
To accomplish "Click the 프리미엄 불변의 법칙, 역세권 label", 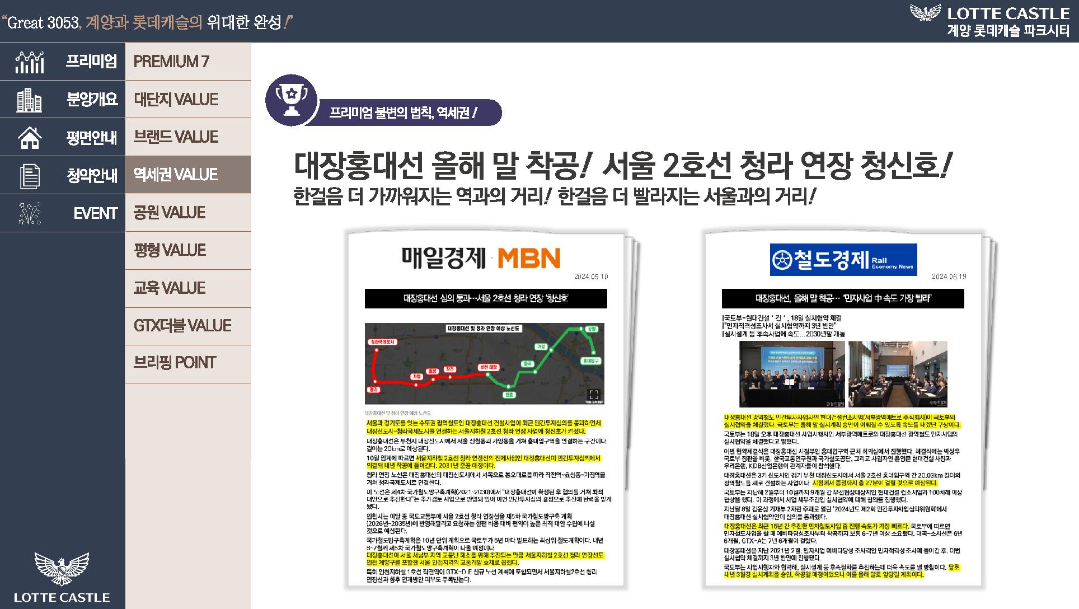I will pos(403,113).
